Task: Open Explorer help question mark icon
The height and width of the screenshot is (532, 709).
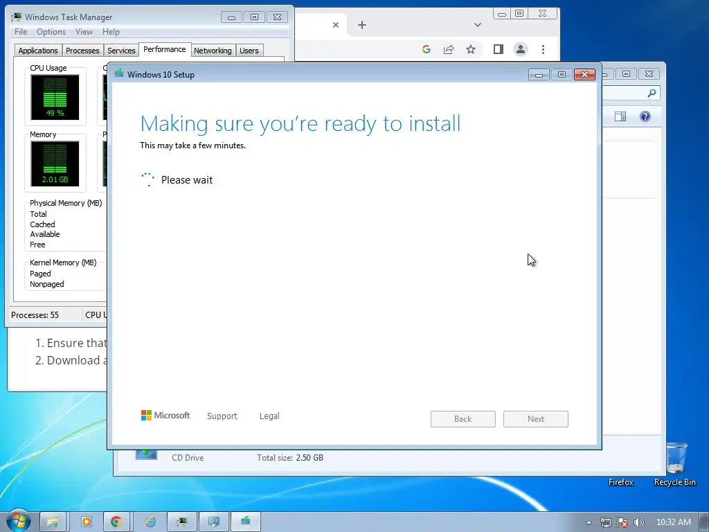Action: [x=645, y=116]
